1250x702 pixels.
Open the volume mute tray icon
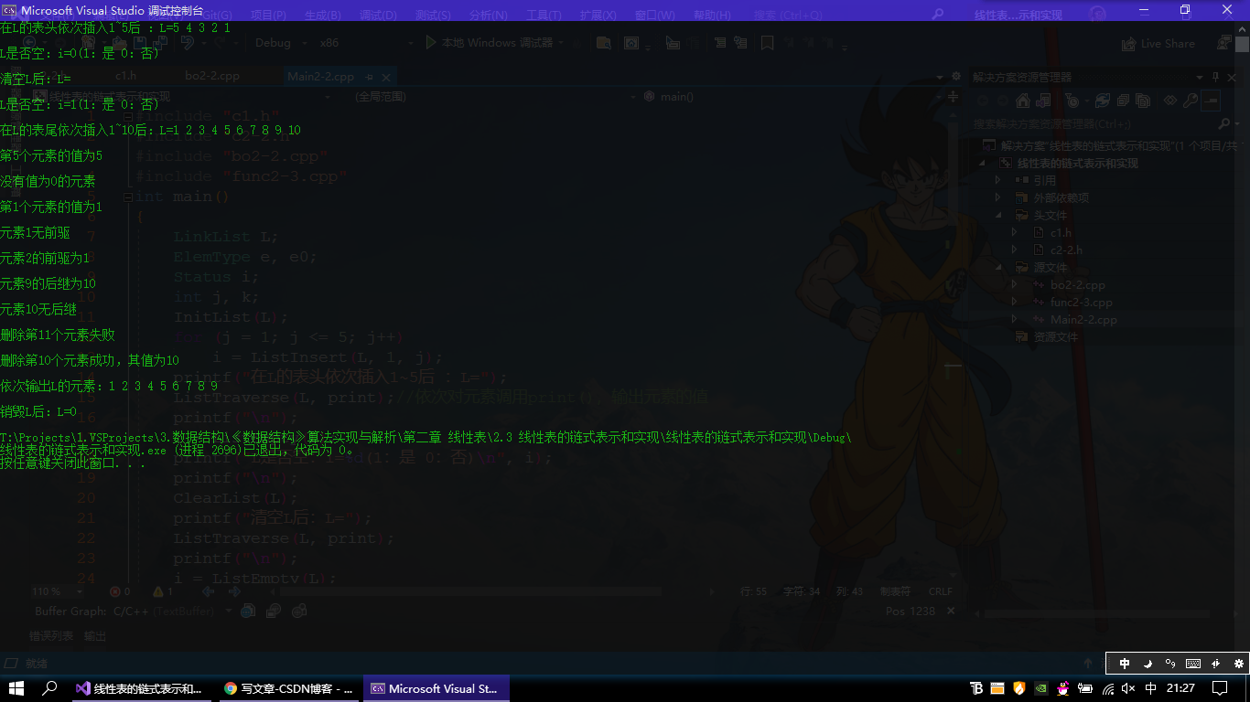(x=1128, y=688)
